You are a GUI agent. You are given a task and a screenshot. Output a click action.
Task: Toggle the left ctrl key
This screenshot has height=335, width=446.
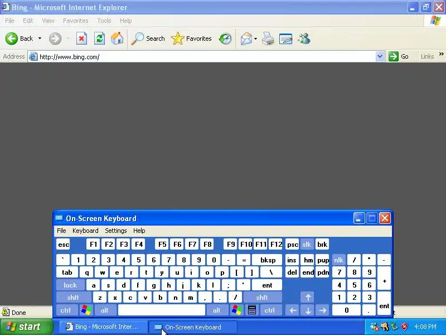66,310
